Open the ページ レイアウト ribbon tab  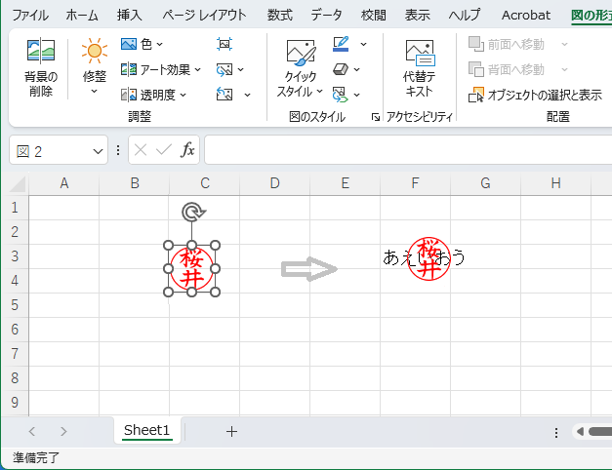pyautogui.click(x=204, y=15)
